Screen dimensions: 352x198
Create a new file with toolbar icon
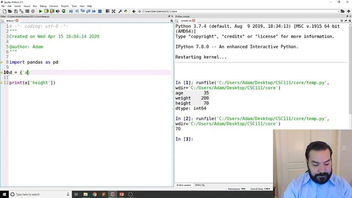click(4, 11)
